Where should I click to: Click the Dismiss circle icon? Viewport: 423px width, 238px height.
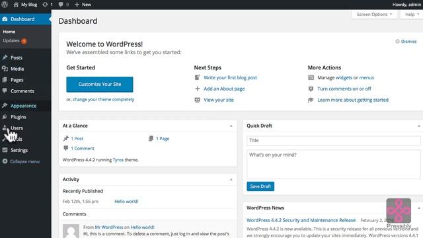(x=397, y=41)
